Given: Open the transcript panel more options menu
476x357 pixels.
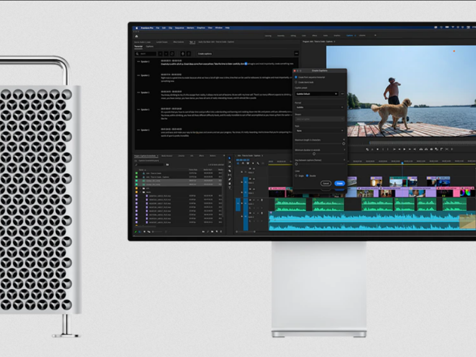Looking at the screenshot, I should pos(296,54).
